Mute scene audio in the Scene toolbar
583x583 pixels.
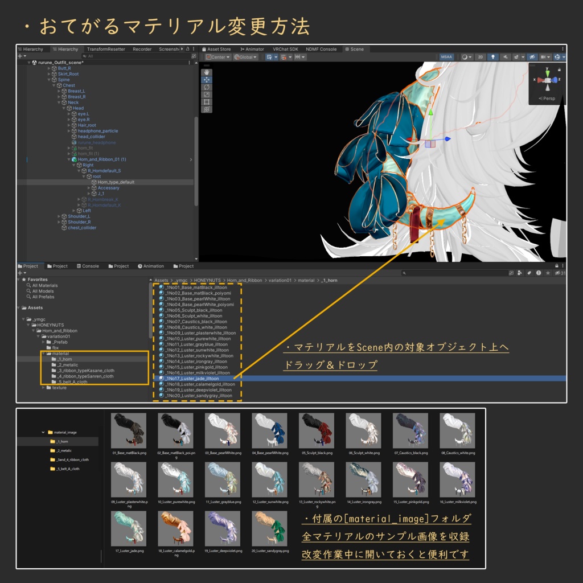click(506, 57)
